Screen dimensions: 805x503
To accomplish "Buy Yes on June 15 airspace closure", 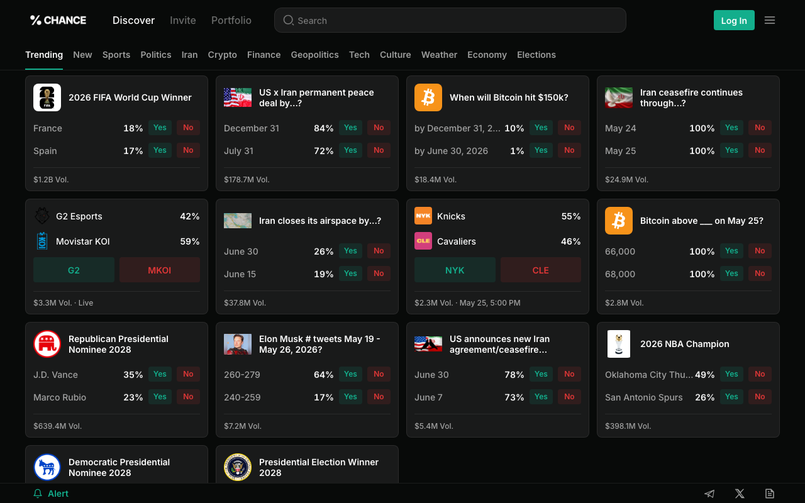I will click(351, 274).
